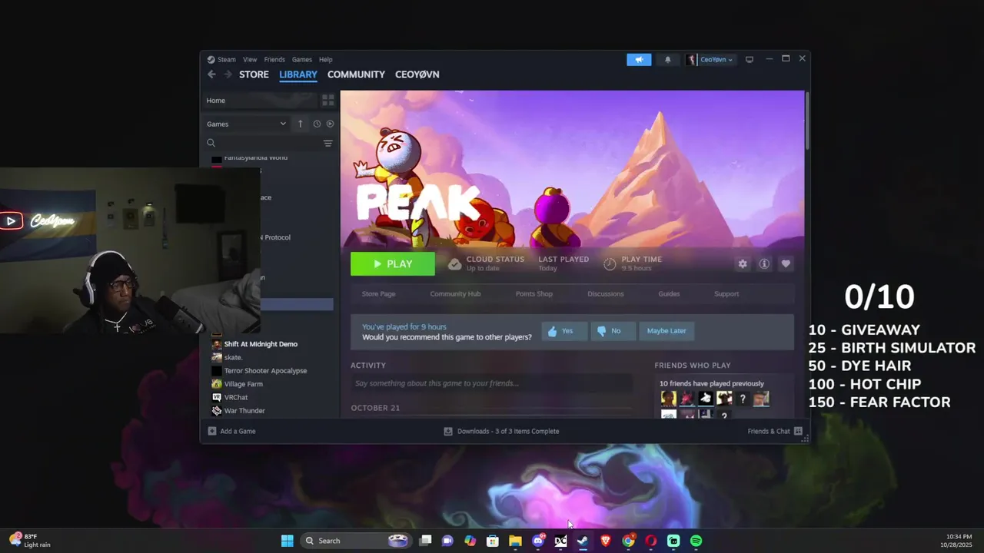Screen dimensions: 984x553
Task: Toggle sort by recent activity clock icon
Action: coord(317,124)
